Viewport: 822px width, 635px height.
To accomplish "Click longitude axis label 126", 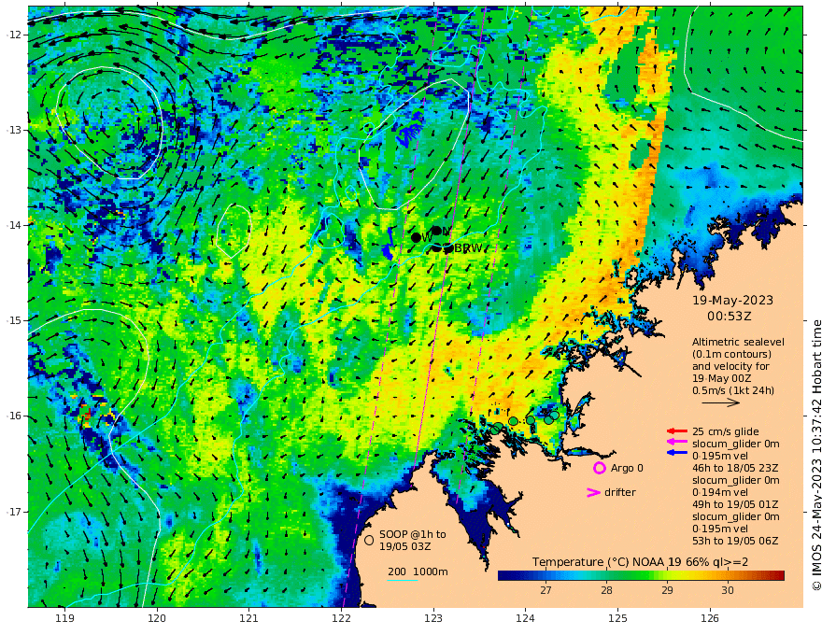I will coord(710,618).
